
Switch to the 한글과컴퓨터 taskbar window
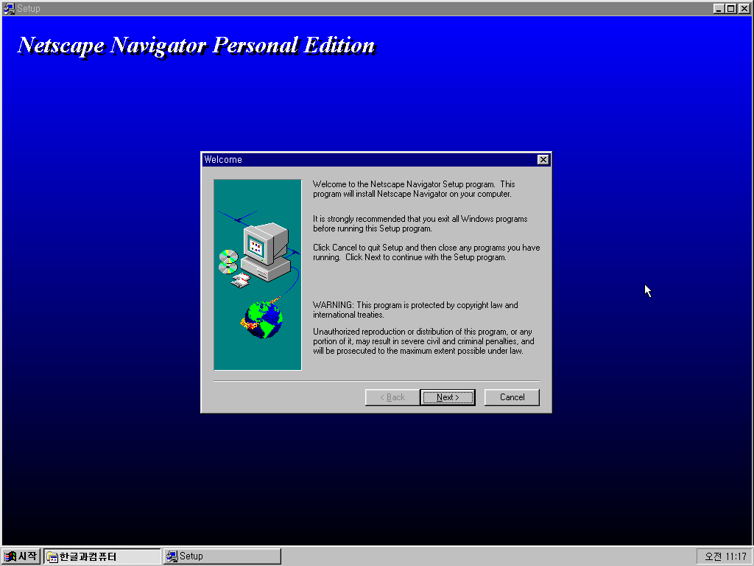click(x=102, y=556)
